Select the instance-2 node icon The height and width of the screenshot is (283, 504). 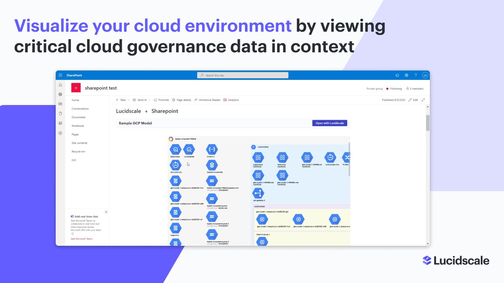[x=176, y=228]
